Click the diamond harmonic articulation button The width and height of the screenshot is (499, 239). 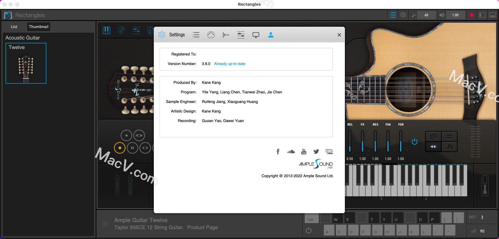tap(126, 135)
